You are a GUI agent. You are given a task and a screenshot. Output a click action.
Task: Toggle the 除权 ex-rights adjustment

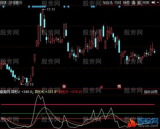click(x=126, y=3)
